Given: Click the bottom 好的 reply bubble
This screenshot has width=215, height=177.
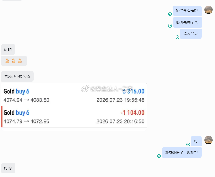Looking at the screenshot, I should pos(8,168).
